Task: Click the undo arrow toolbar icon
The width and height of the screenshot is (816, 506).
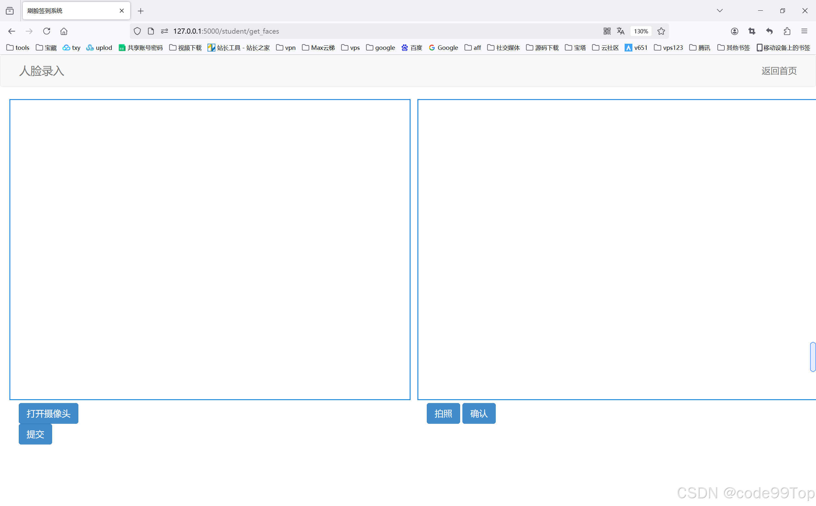Action: point(769,31)
